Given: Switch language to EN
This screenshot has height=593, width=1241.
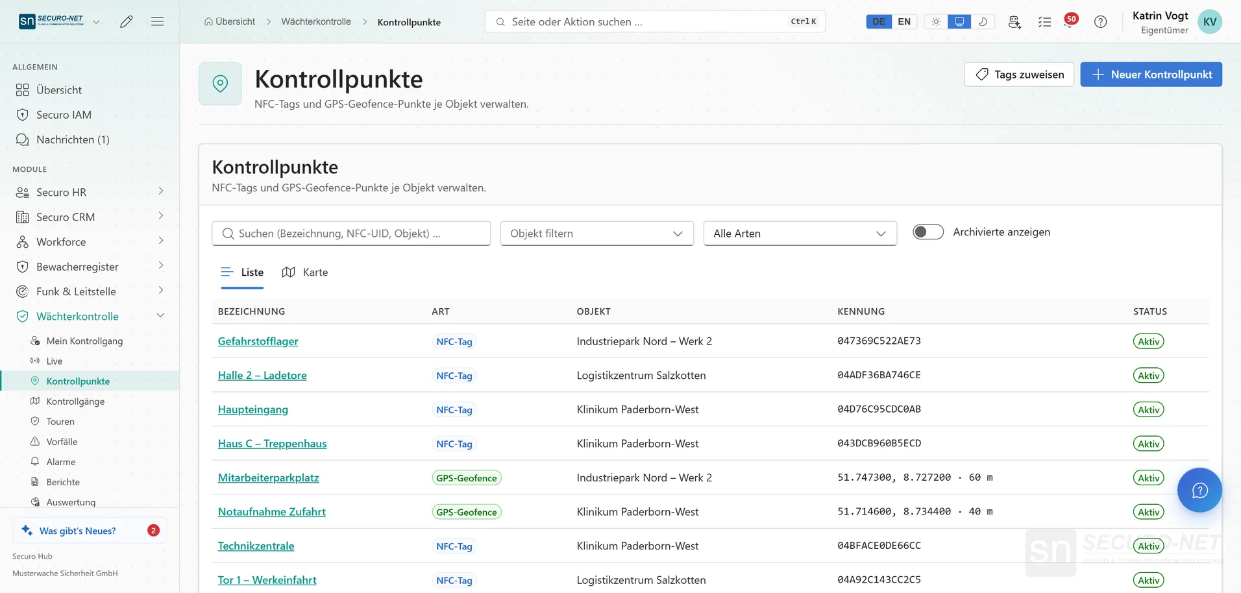Looking at the screenshot, I should tap(904, 21).
